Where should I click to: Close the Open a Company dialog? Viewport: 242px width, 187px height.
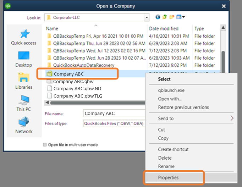pyautogui.click(x=224, y=6)
